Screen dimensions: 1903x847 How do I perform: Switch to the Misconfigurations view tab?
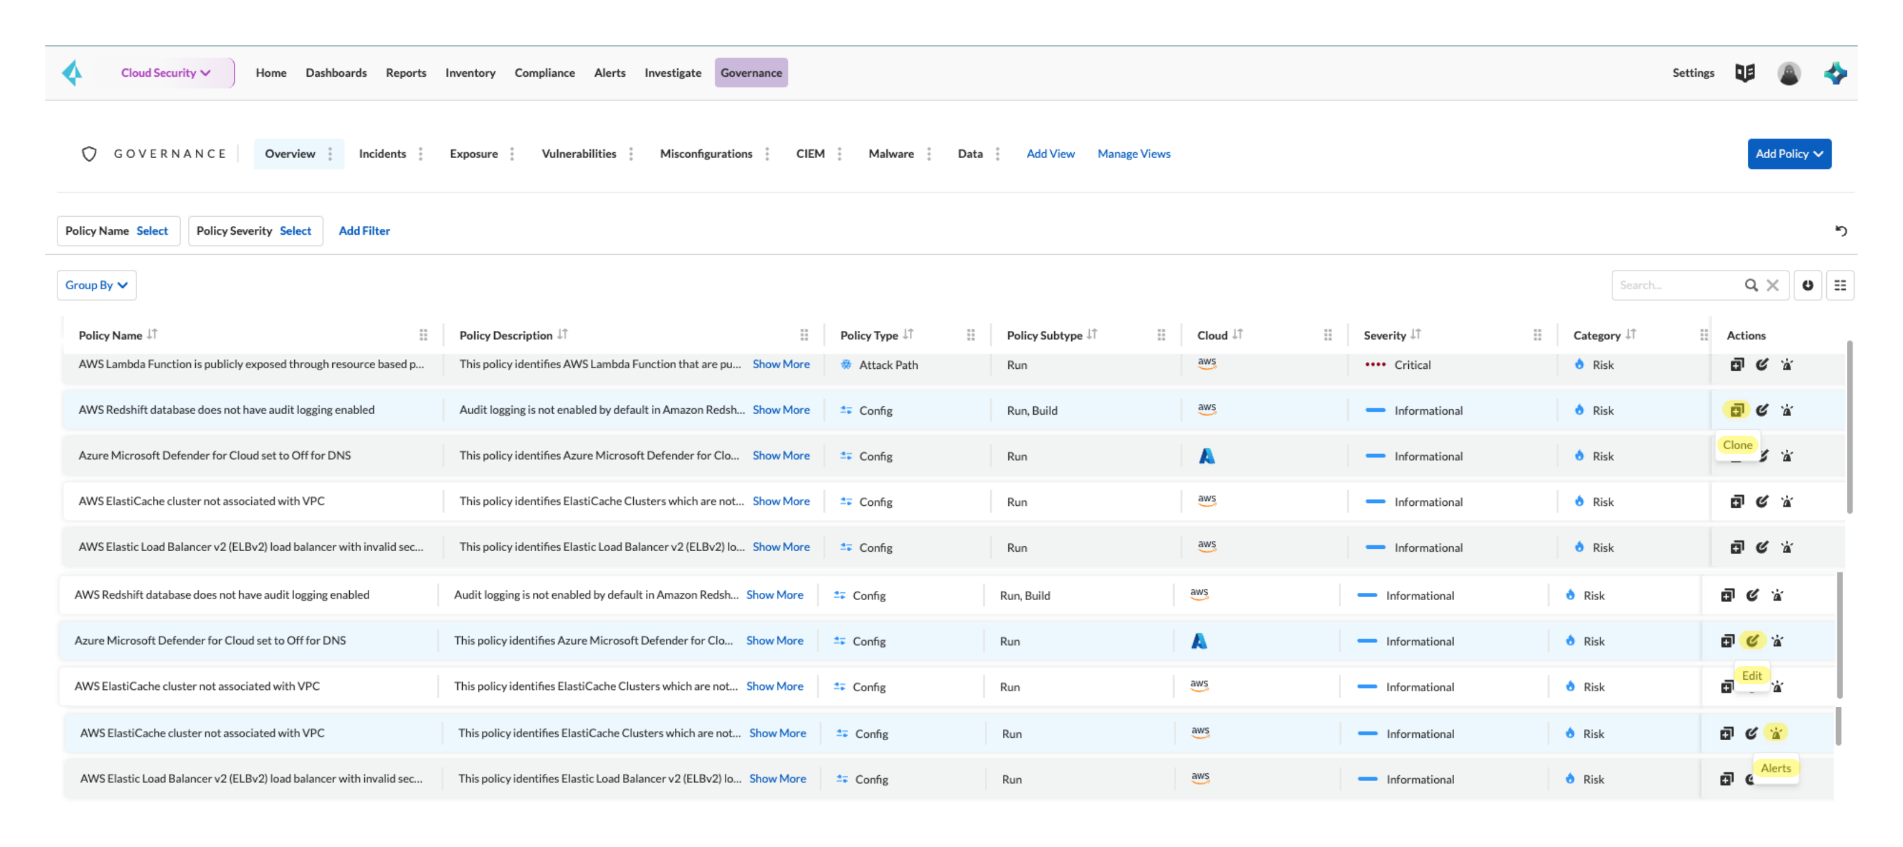706,153
